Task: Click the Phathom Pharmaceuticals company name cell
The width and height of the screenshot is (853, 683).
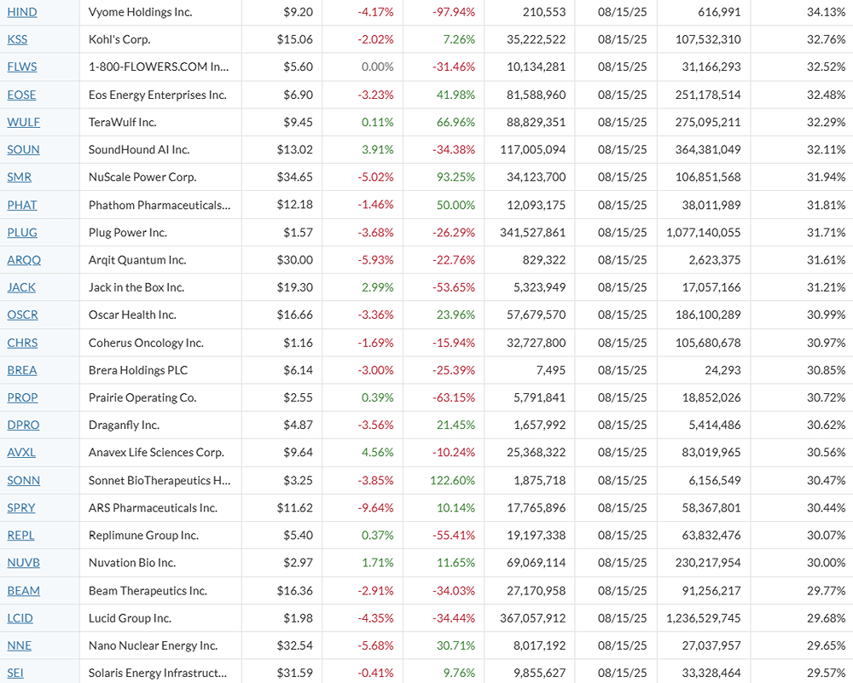Action: point(160,205)
